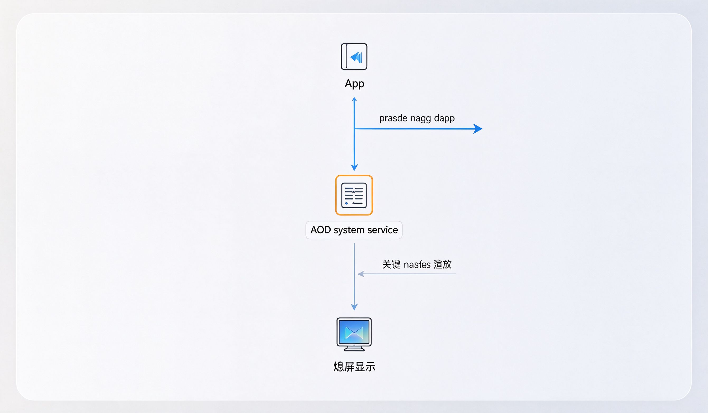Select the "App" label text
The width and height of the screenshot is (708, 413).
pos(354,84)
